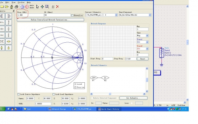Enable Lock Source Impedance checkbox
This screenshot has width=198, height=124.
click(x=18, y=94)
